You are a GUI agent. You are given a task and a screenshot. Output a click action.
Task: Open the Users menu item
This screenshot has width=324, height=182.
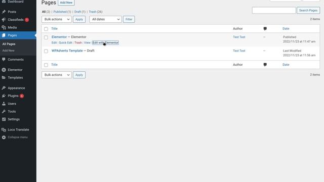[12, 104]
